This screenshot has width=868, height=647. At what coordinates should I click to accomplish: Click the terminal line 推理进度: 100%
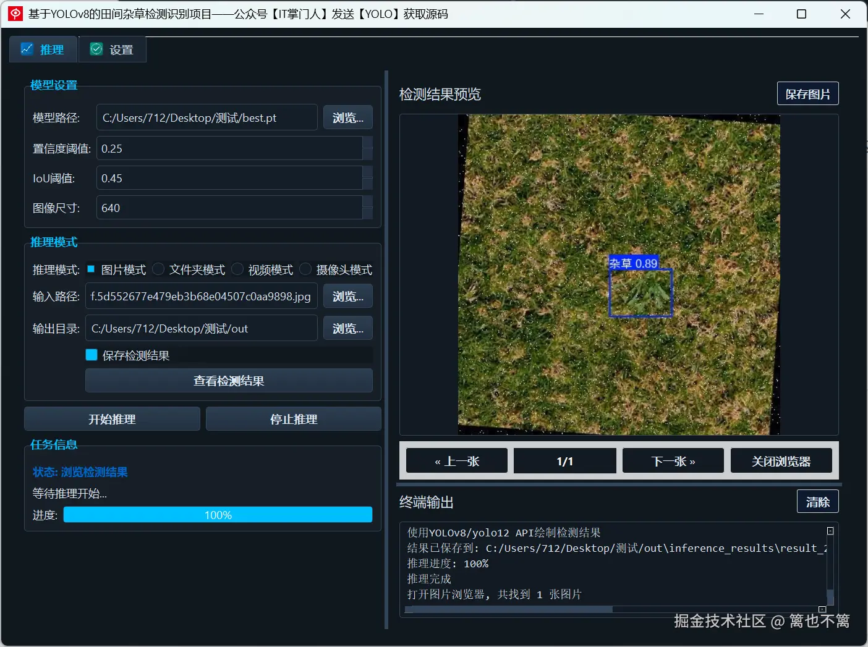tap(448, 564)
